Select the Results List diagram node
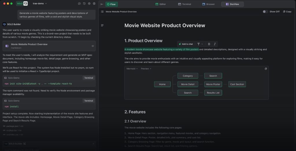 coord(213,93)
